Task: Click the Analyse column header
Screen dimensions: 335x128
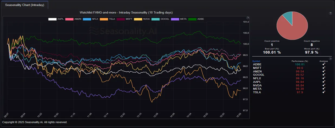Action: (324, 61)
